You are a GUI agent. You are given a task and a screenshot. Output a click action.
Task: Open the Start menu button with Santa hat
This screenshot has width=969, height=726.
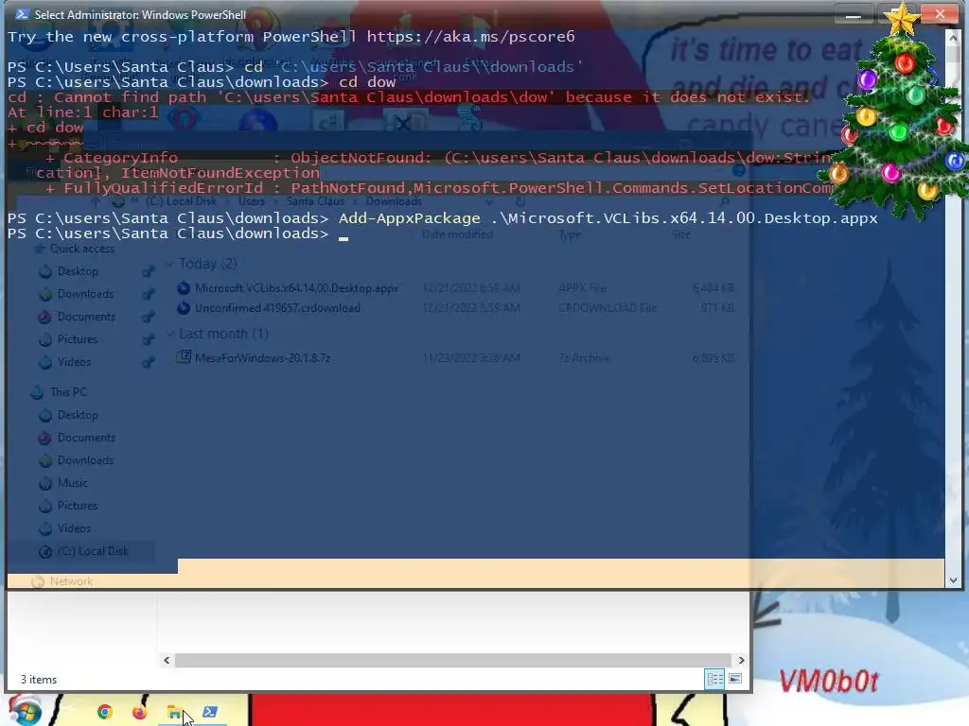click(x=25, y=711)
